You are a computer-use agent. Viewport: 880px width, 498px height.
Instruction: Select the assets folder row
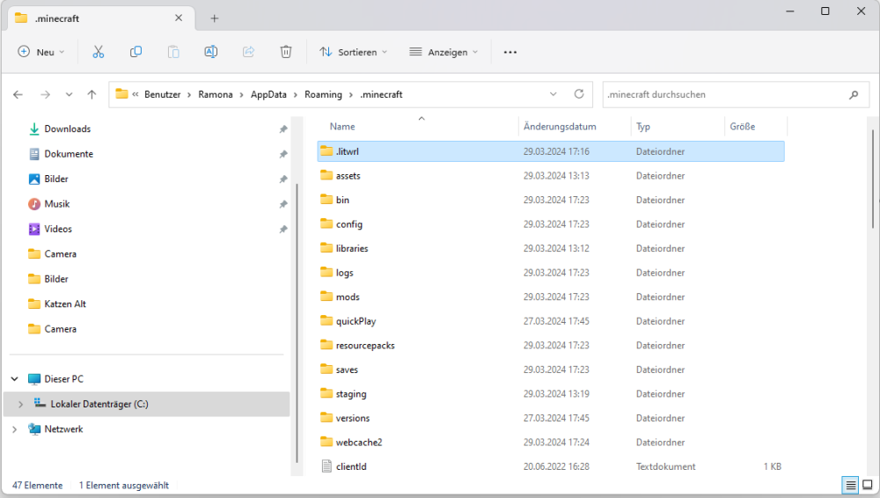[x=551, y=176]
